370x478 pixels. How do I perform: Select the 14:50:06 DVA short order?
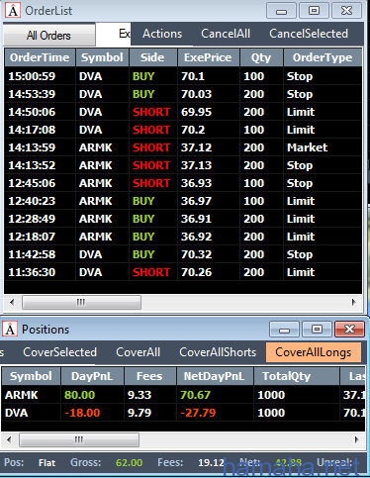(183, 112)
